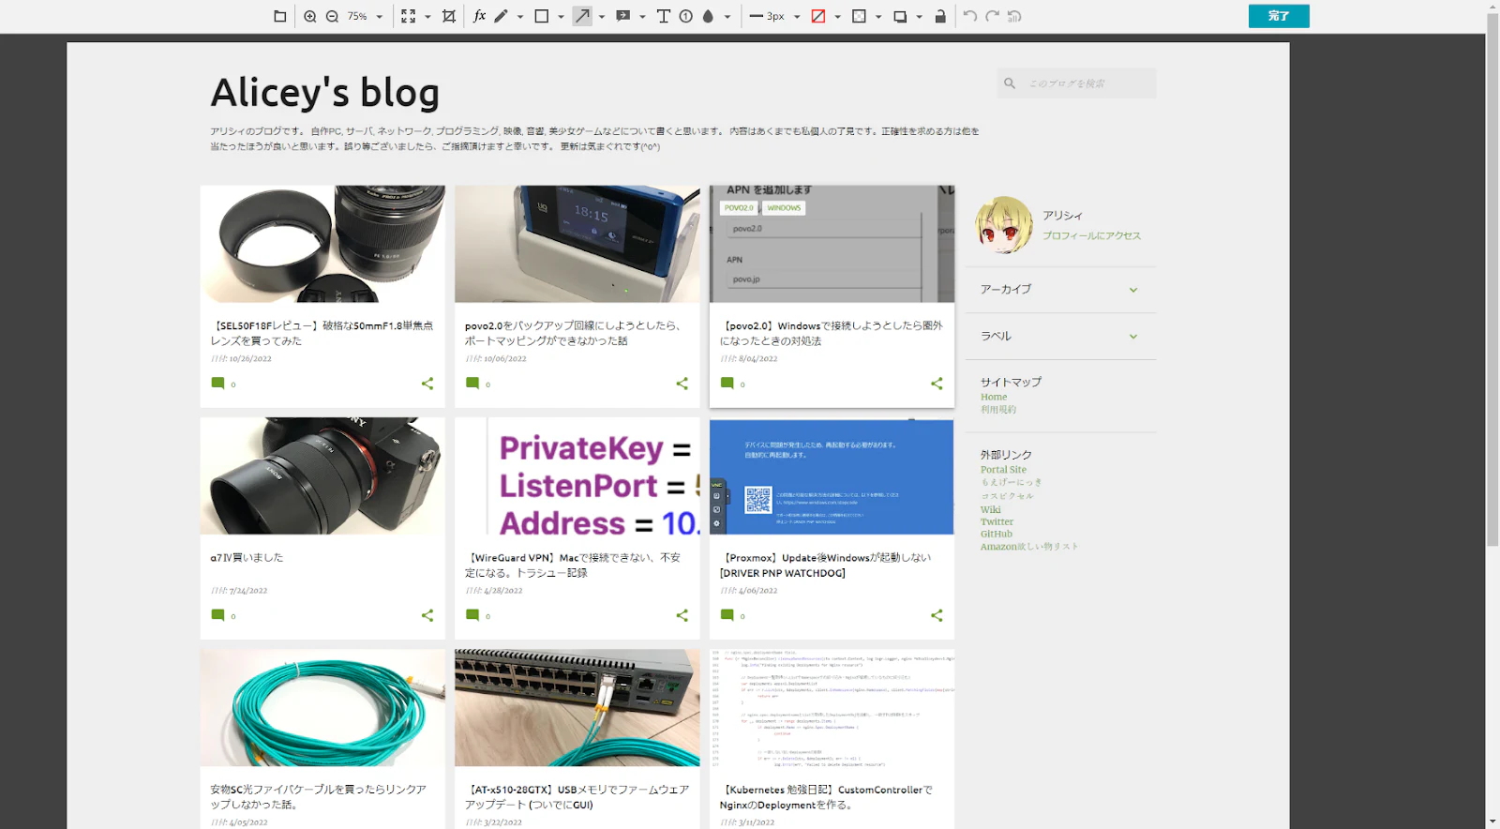Open the Alicey's blog title link

tap(325, 93)
